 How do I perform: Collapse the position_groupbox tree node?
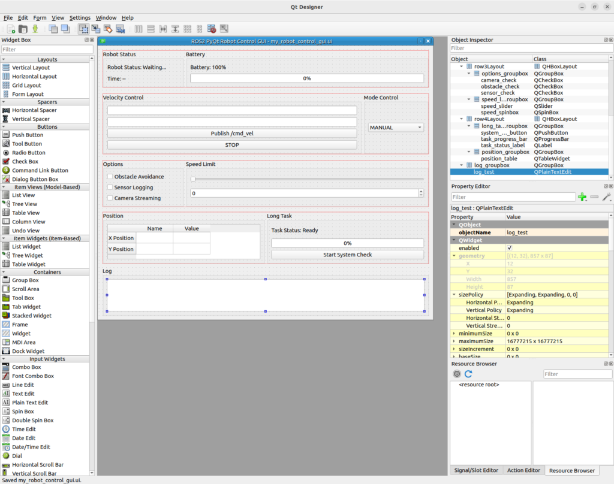pyautogui.click(x=469, y=152)
